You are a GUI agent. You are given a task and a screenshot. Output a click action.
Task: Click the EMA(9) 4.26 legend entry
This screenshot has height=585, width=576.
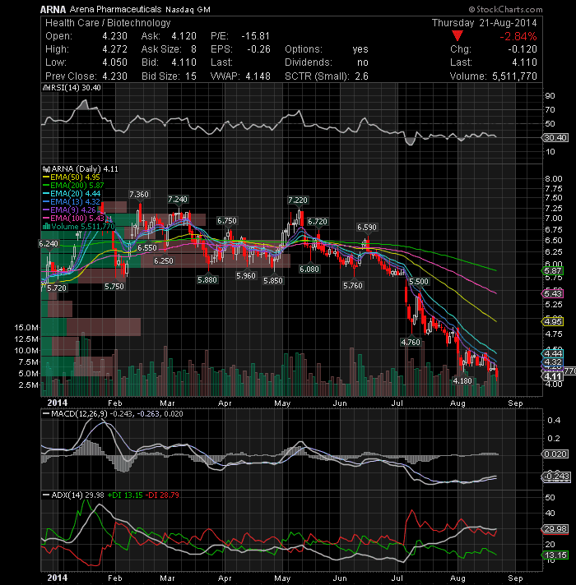[73, 210]
